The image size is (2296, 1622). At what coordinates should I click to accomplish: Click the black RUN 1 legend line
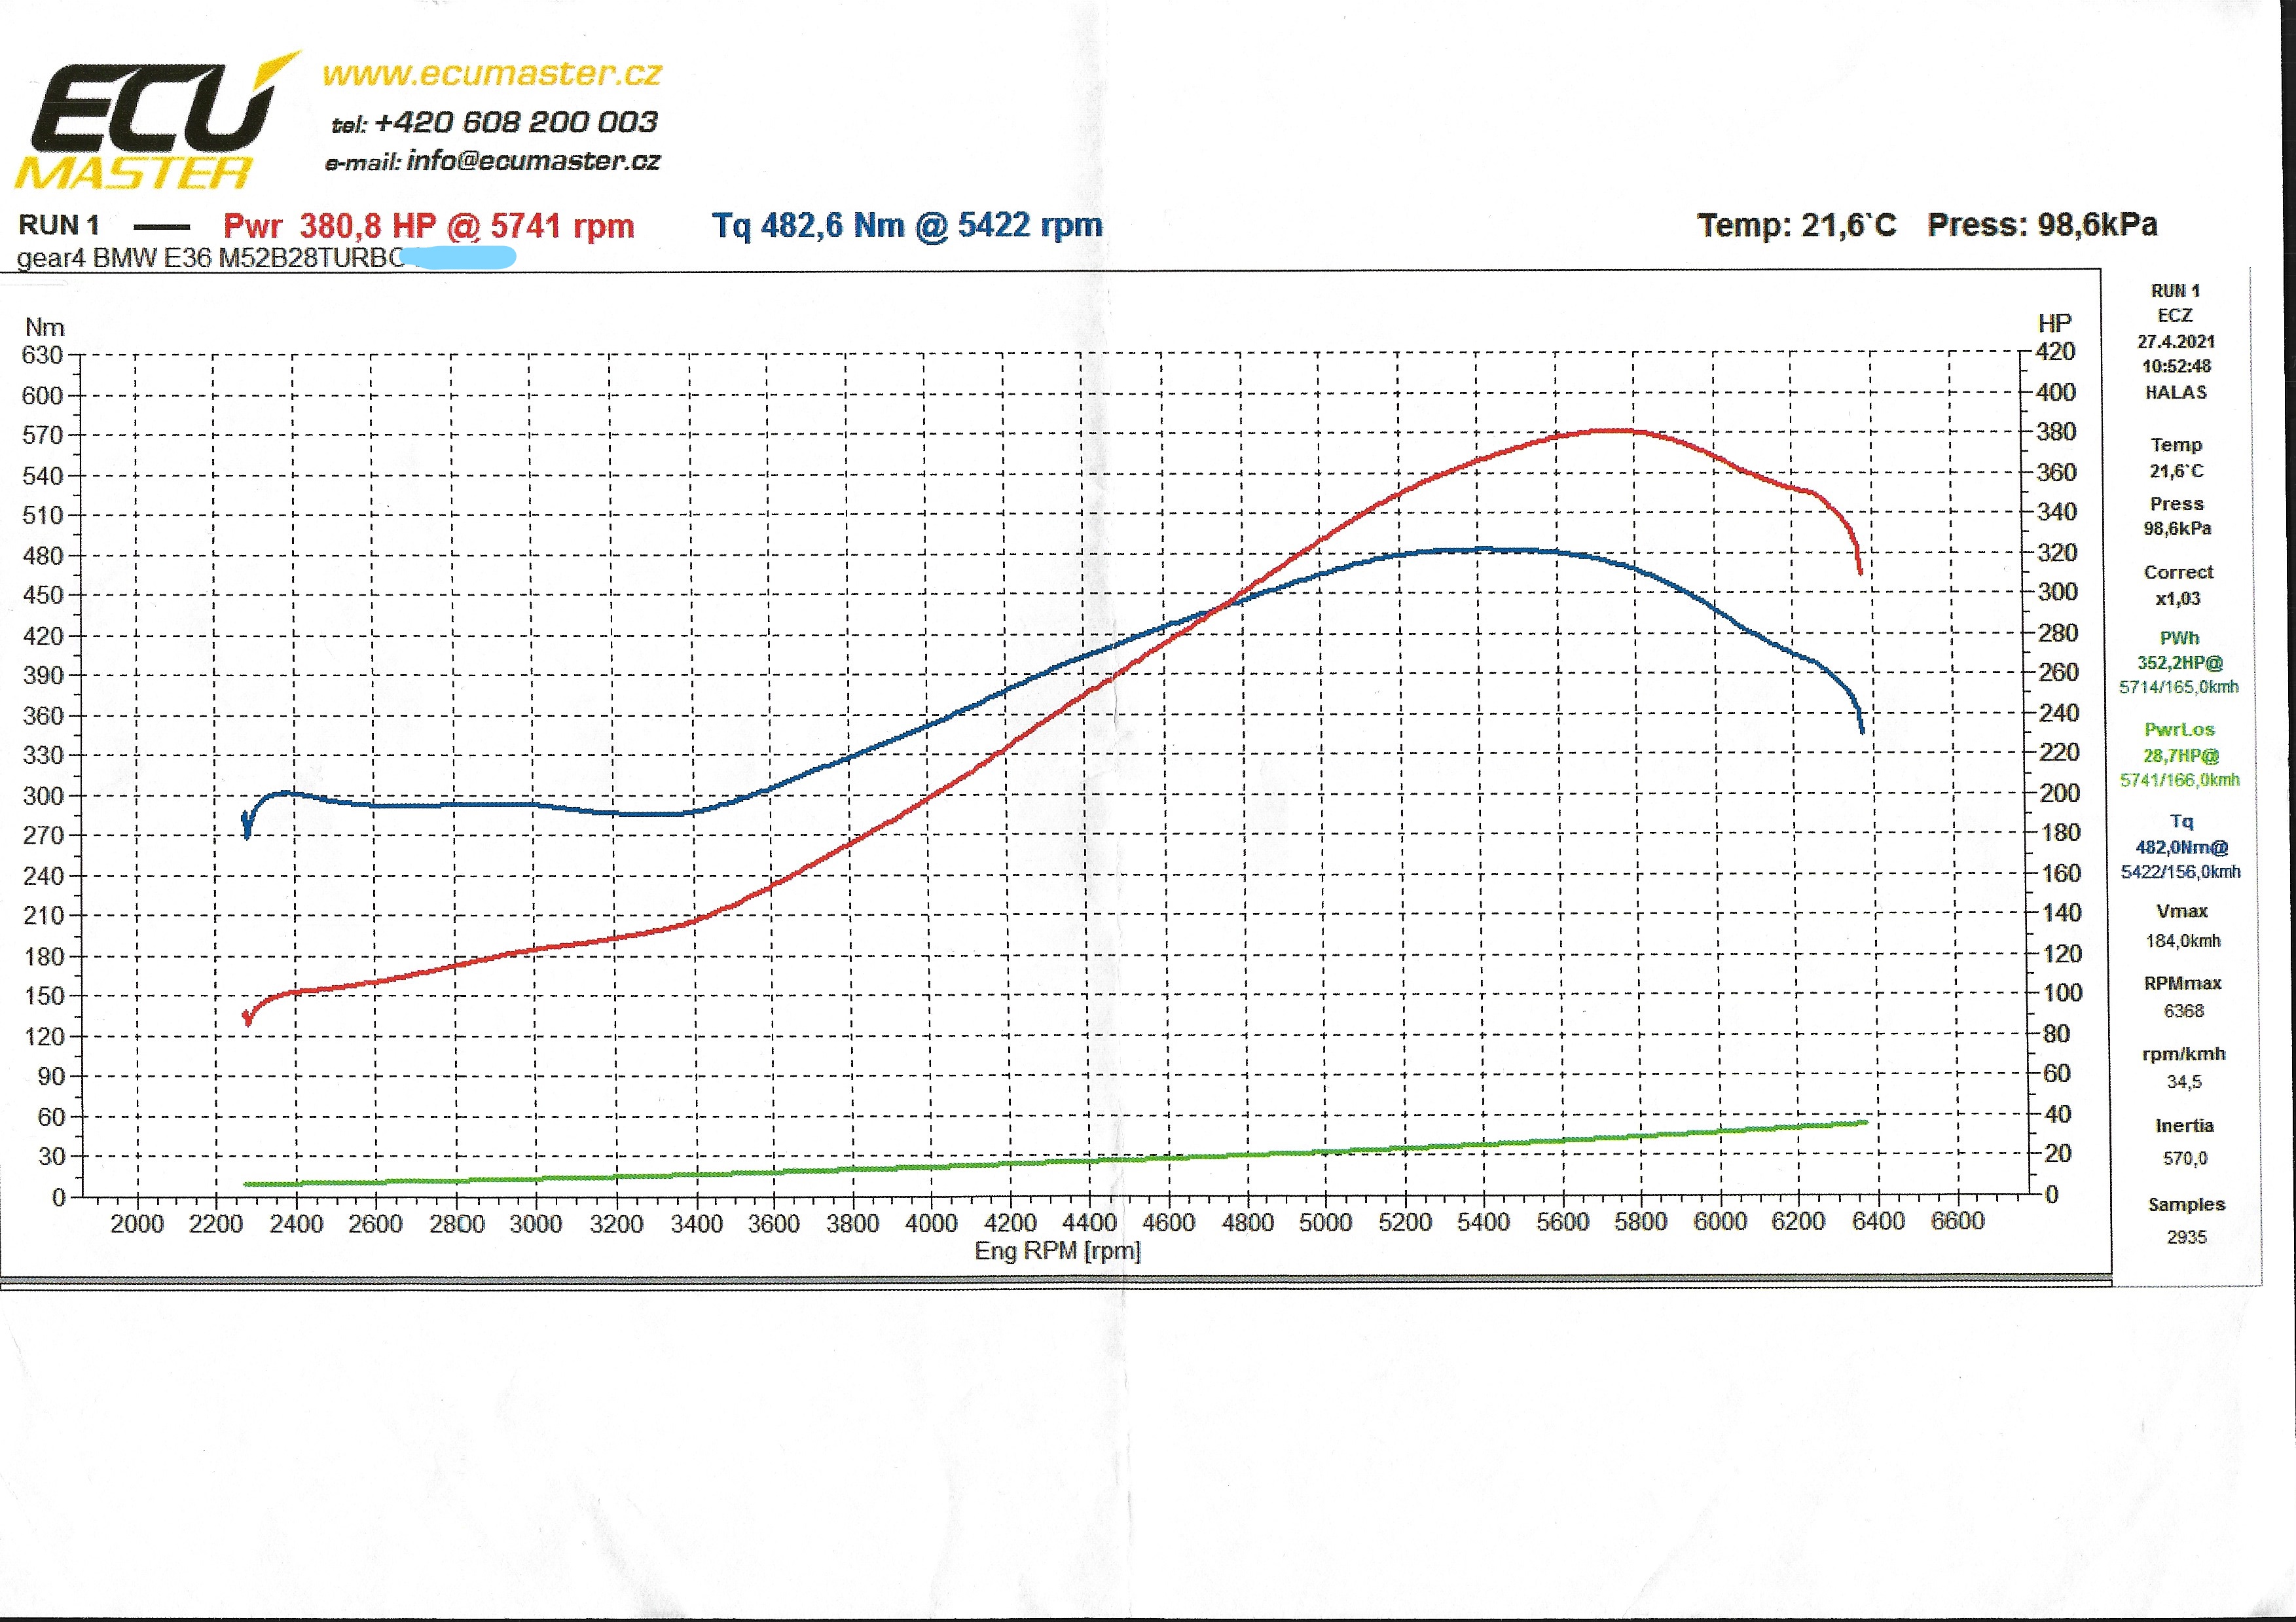click(x=161, y=227)
